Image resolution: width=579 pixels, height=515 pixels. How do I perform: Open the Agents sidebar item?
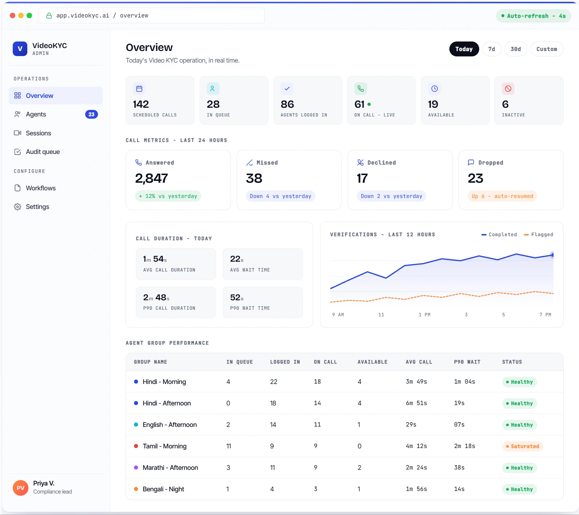point(56,114)
